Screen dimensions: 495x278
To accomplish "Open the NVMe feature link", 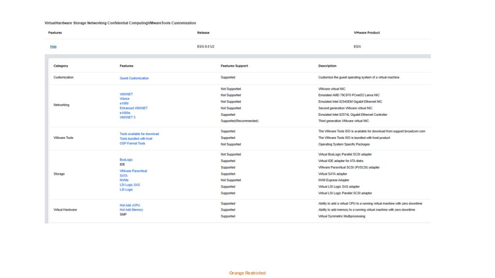I will [x=124, y=181].
